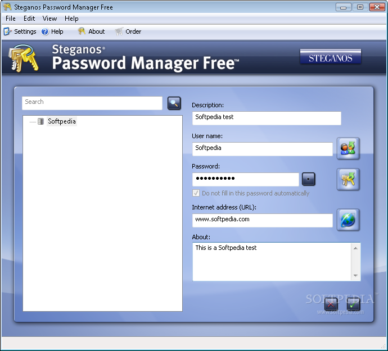
Task: Edit the Description field
Action: pos(267,118)
